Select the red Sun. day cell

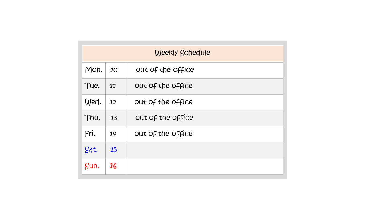(x=94, y=166)
